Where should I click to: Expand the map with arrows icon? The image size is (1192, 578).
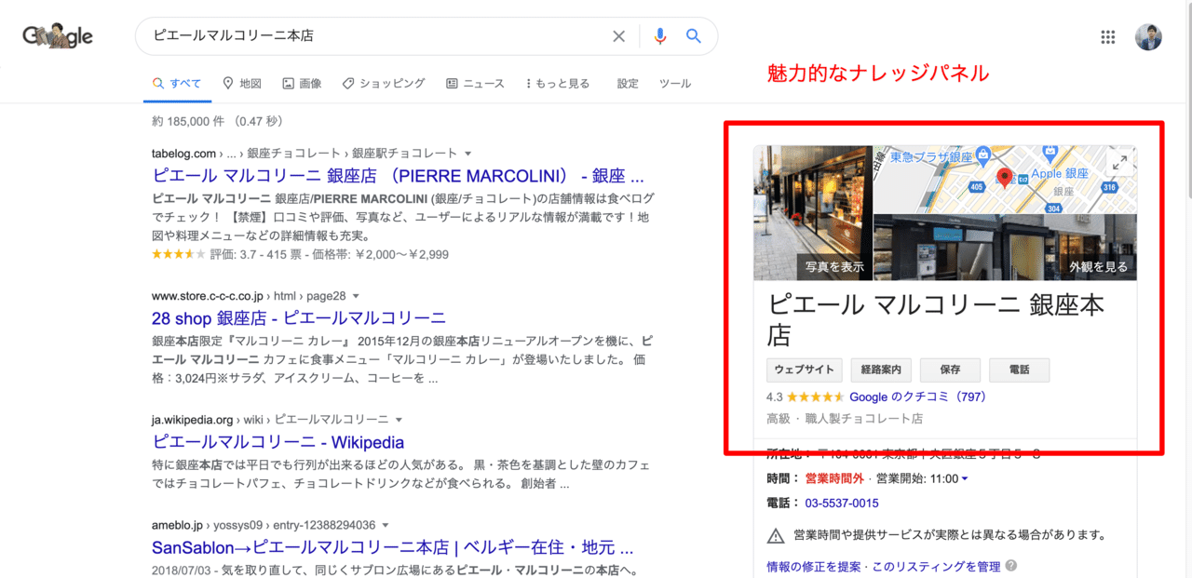point(1119,163)
